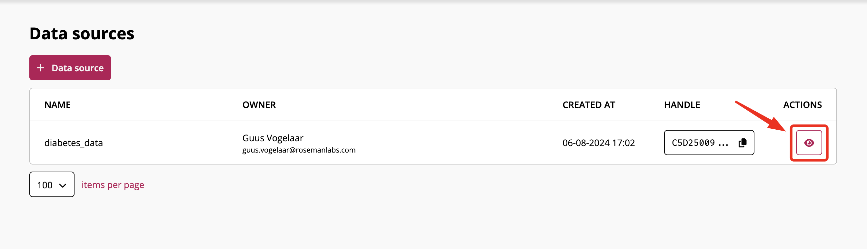Sort by the NAME column header
This screenshot has height=249, width=867.
[57, 105]
